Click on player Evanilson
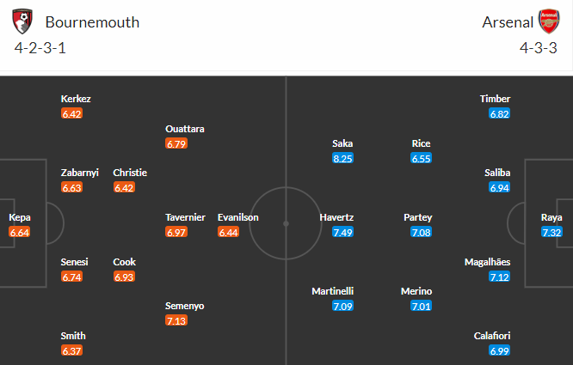The height and width of the screenshot is (365, 573). 237,217
